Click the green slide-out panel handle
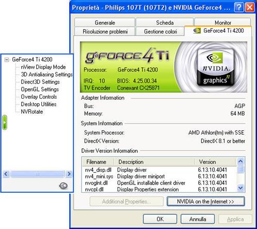The image size is (257, 229). [x=5, y=123]
